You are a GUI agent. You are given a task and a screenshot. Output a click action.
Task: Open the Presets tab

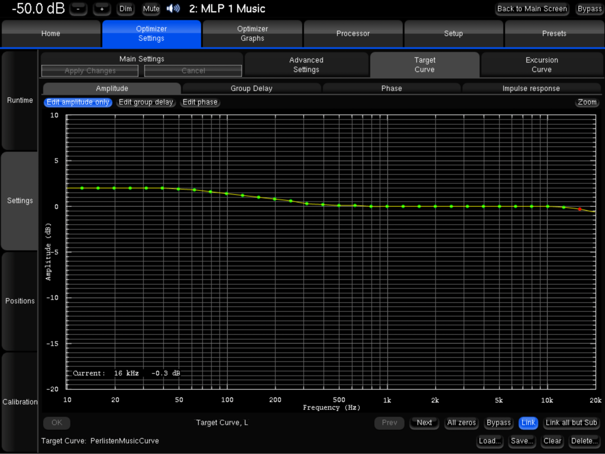click(554, 34)
